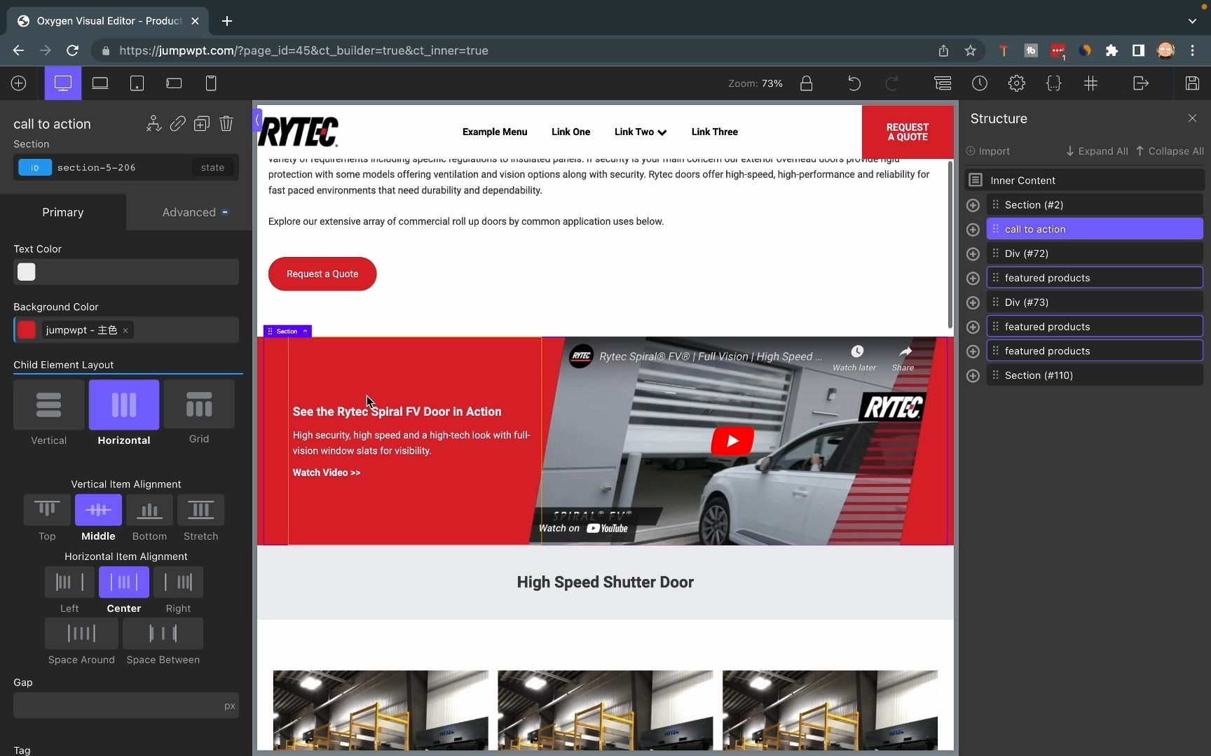The height and width of the screenshot is (756, 1211).
Task: Open Background Color red swatch
Action: tap(27, 330)
